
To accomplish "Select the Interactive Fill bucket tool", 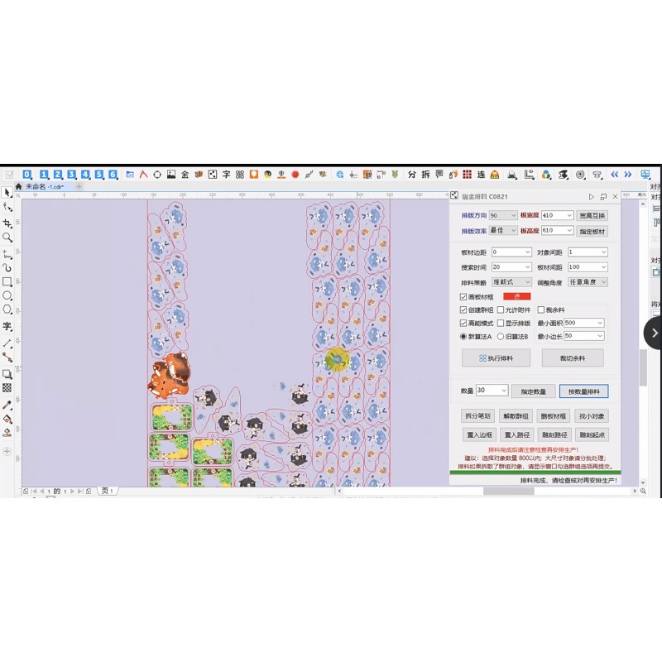I will point(7,419).
